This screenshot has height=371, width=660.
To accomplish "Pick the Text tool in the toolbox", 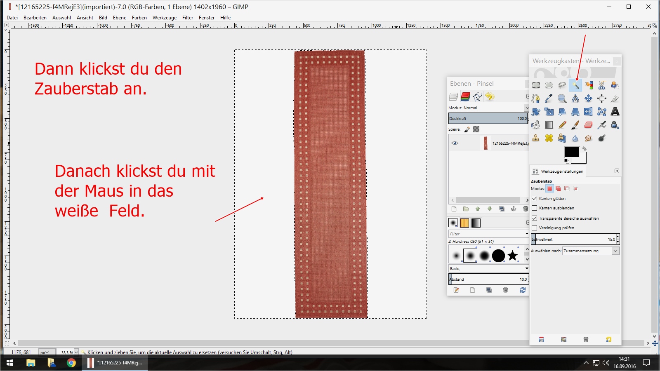I will (615, 112).
